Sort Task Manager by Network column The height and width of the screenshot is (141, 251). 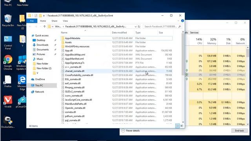pos(239,41)
